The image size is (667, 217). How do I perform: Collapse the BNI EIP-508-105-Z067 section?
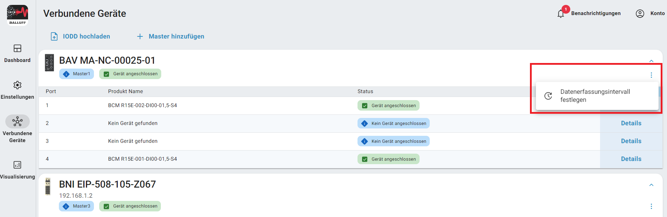651,185
